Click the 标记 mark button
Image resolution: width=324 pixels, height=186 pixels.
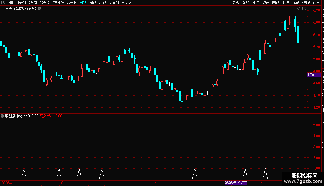point(296,3)
